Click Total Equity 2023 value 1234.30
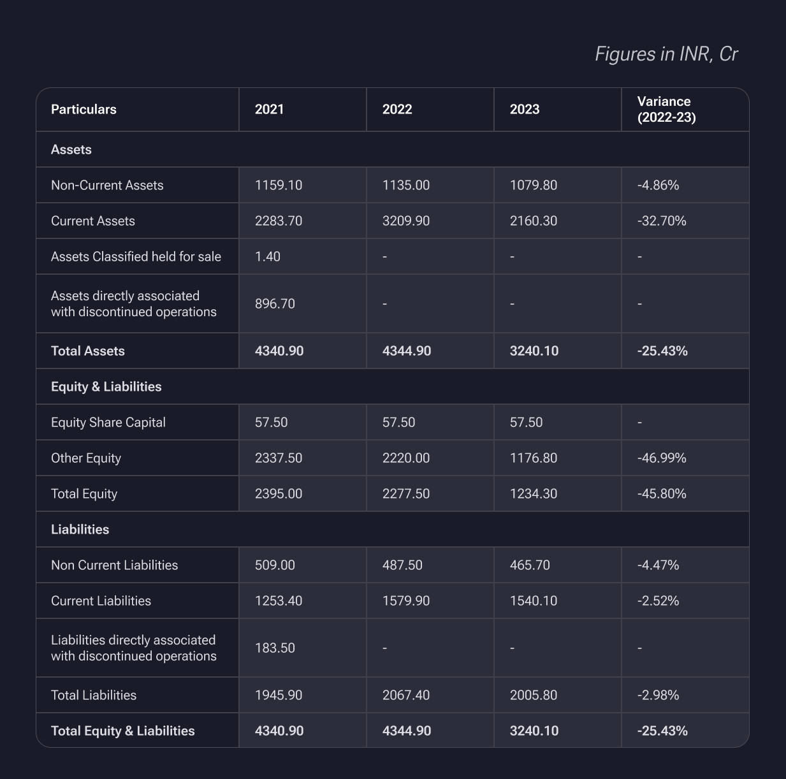 point(534,494)
